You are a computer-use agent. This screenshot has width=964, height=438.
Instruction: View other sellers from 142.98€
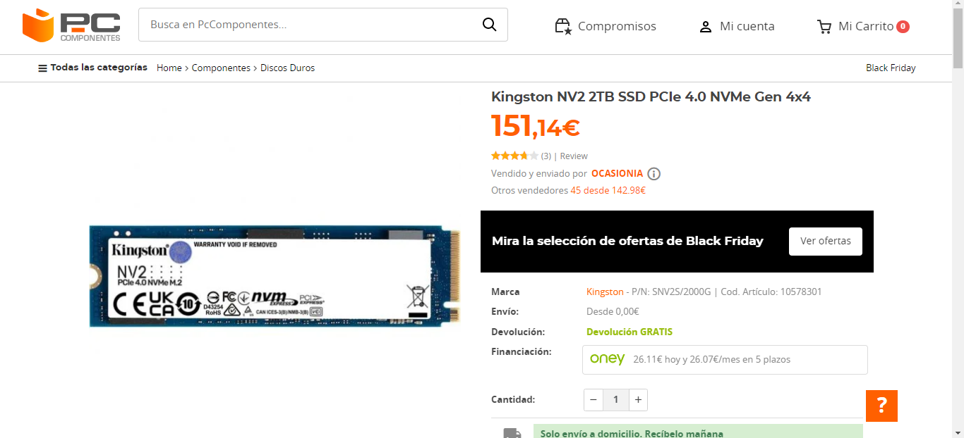coord(608,190)
